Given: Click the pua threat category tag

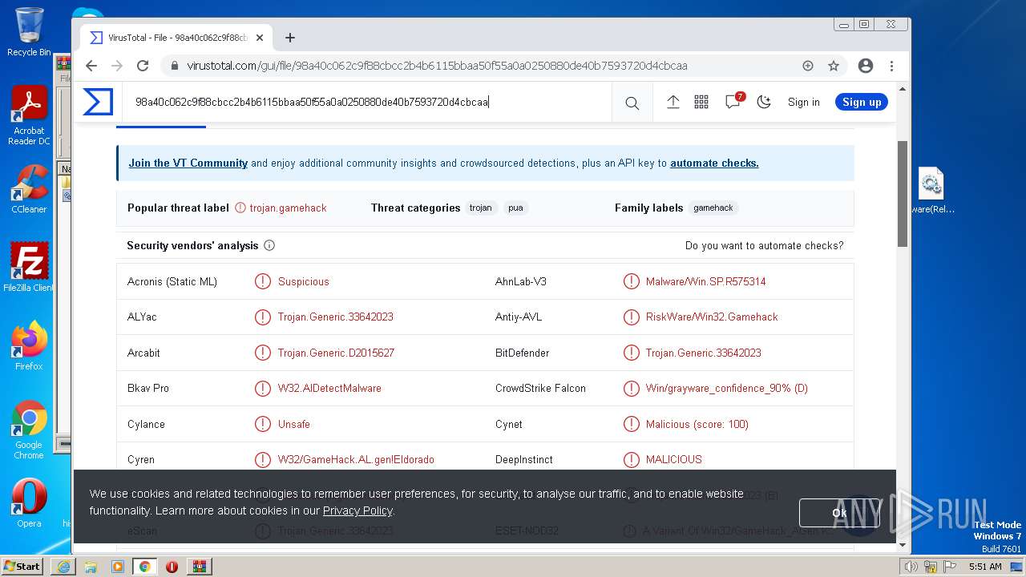Looking at the screenshot, I should (x=515, y=208).
